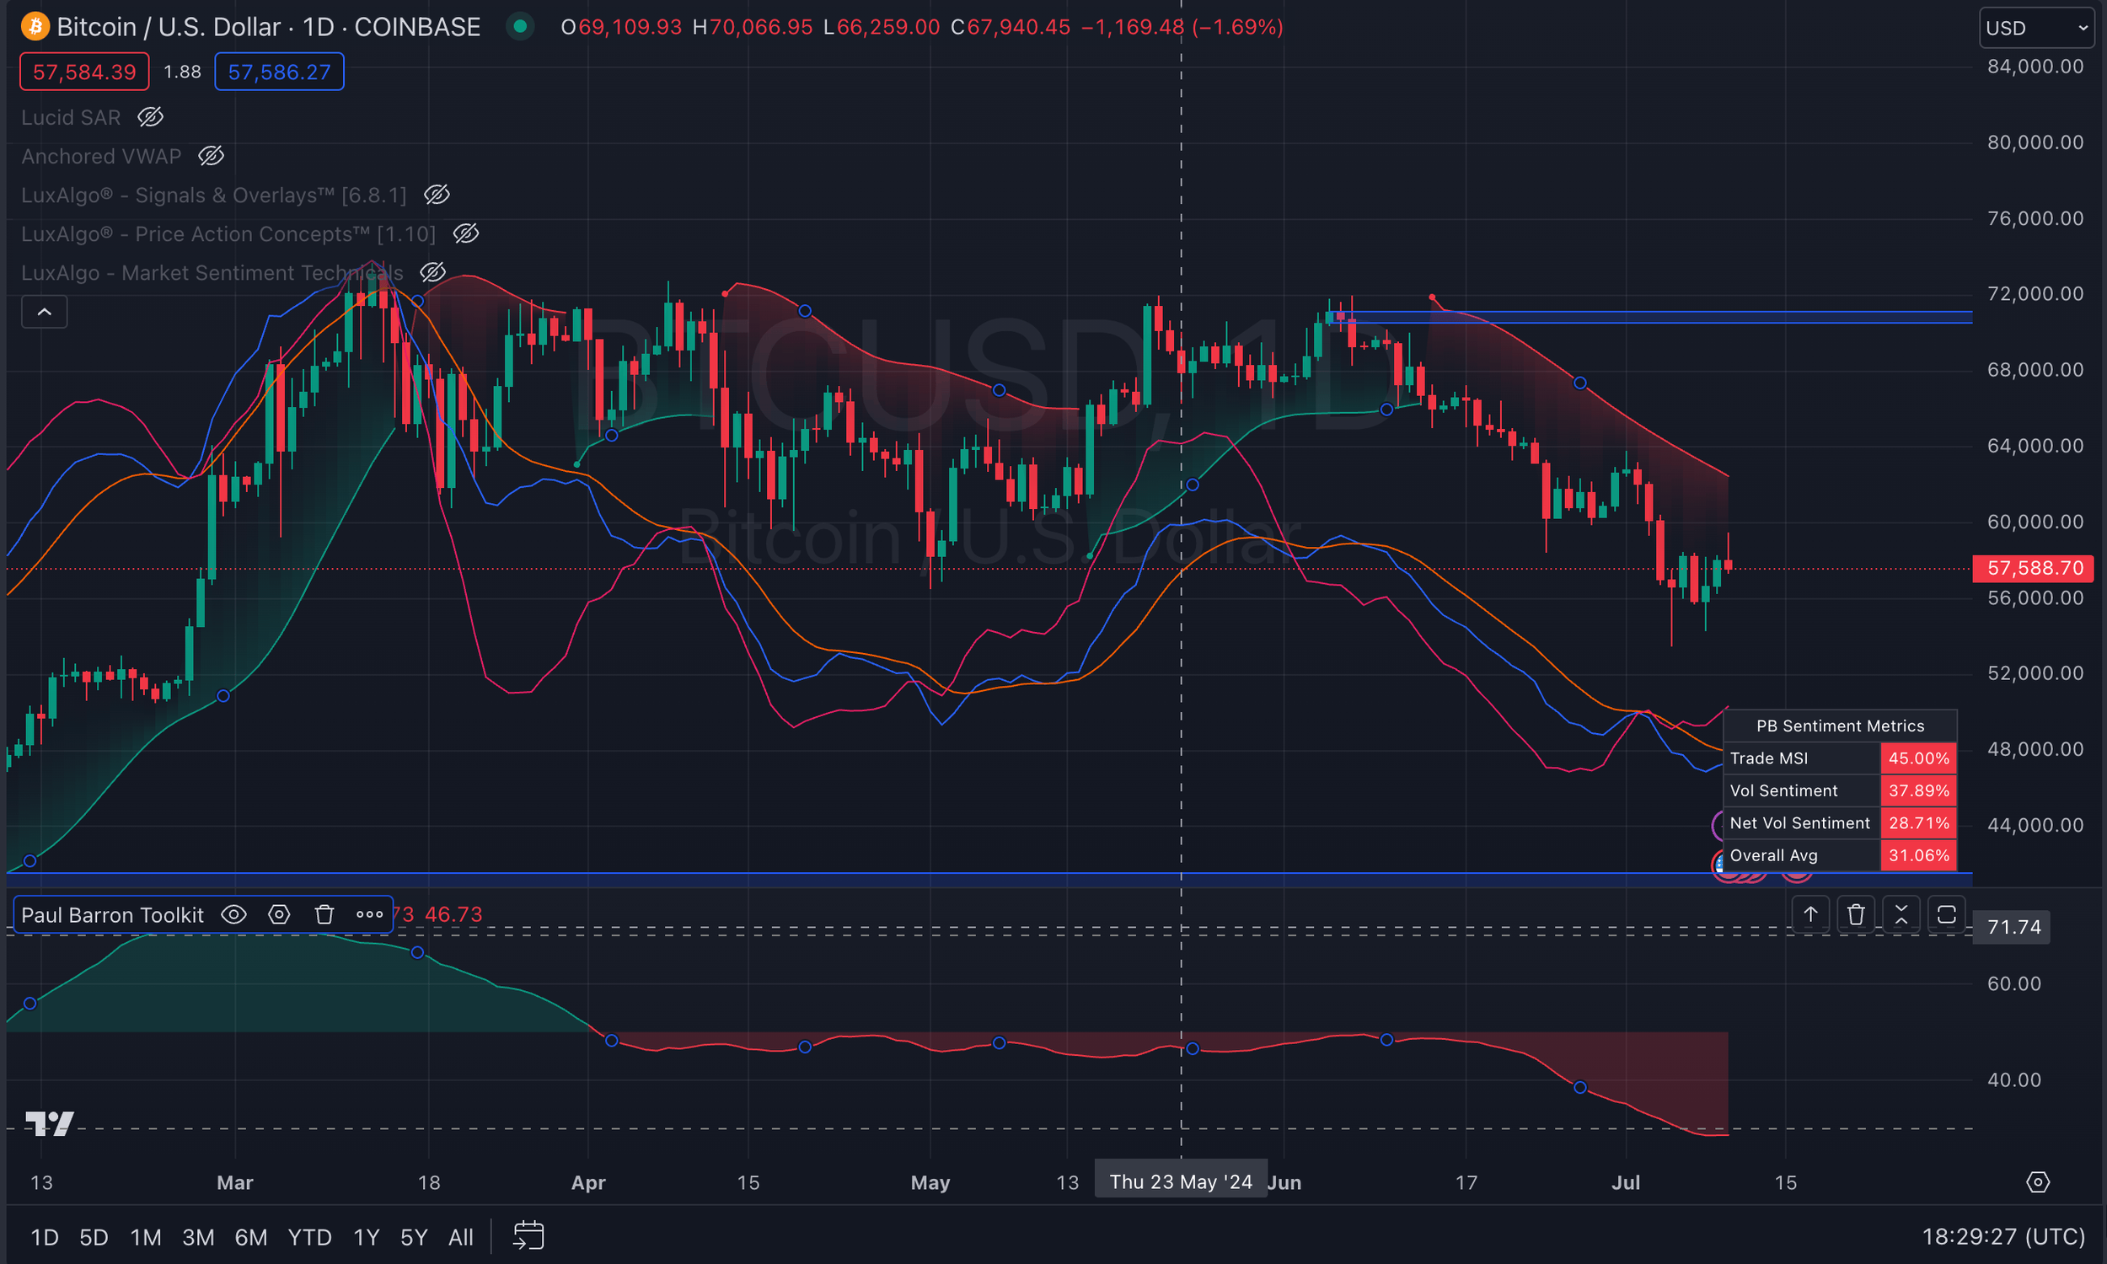Show the hidden Lucid SAR indicator
2107x1264 pixels.
tap(151, 117)
